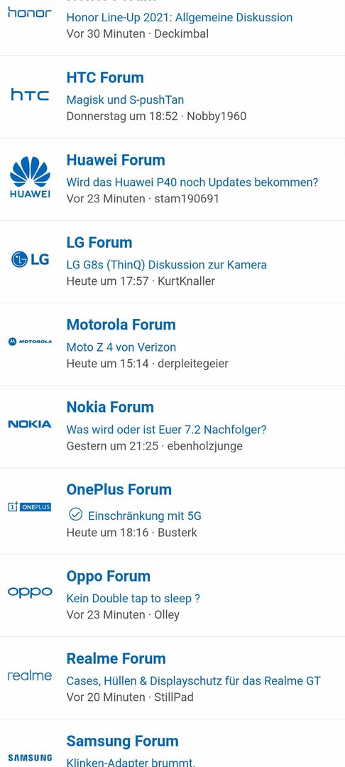Open the Samsung Forum heading
Viewport: 345px width, 767px height.
[122, 741]
